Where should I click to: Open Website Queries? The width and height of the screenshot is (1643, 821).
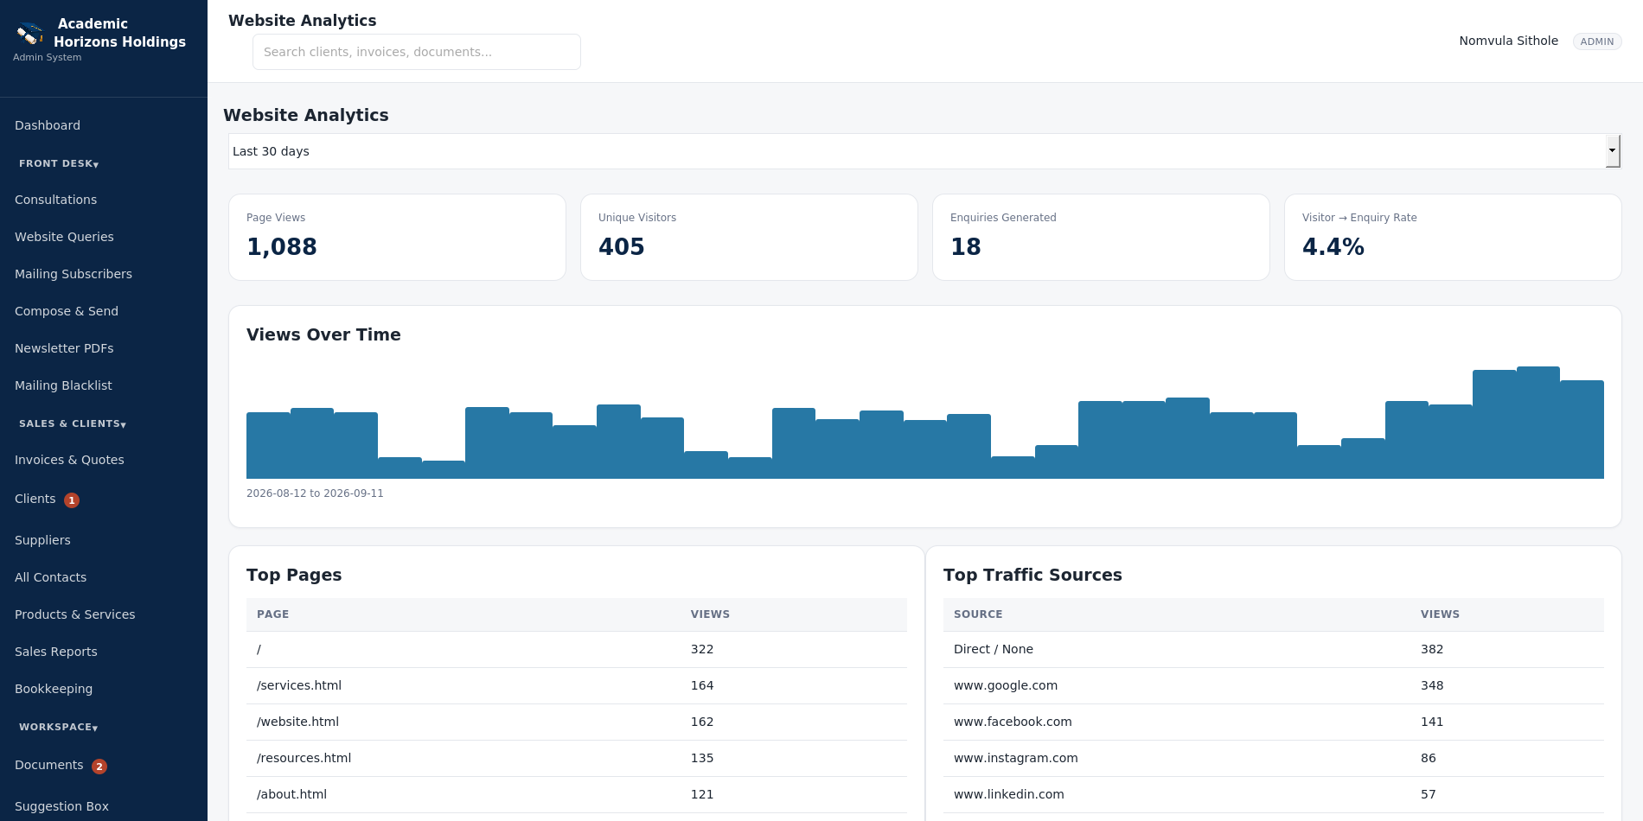(x=64, y=237)
